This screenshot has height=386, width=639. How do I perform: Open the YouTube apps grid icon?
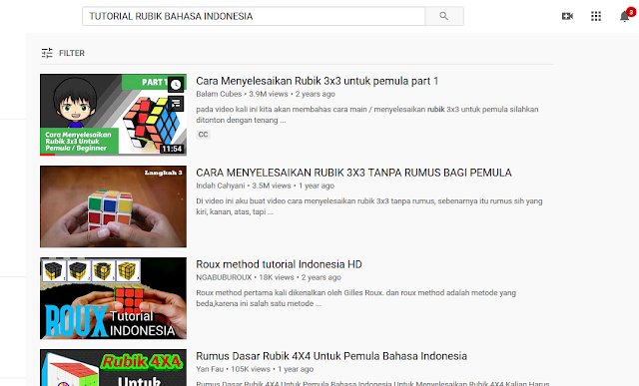596,16
